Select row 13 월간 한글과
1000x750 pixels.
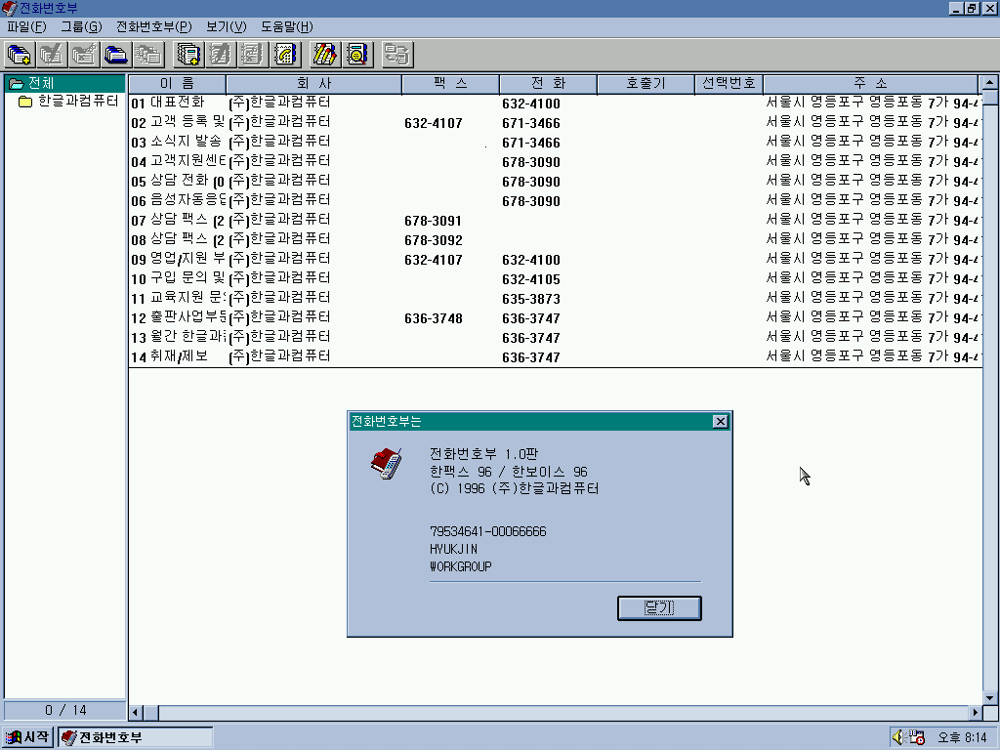coord(555,337)
